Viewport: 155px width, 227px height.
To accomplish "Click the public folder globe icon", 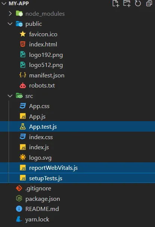I will (19, 24).
